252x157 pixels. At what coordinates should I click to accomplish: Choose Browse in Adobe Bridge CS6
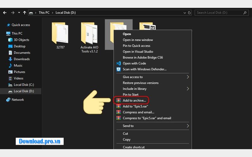click(x=143, y=57)
